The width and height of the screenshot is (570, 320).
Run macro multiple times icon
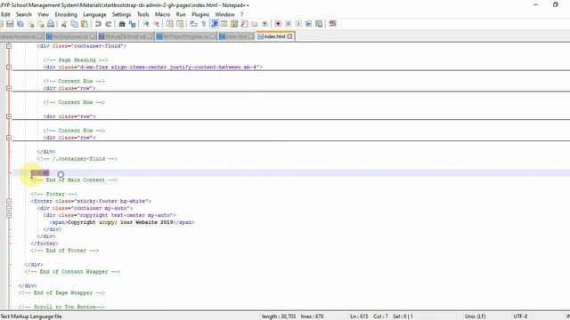coord(309,24)
